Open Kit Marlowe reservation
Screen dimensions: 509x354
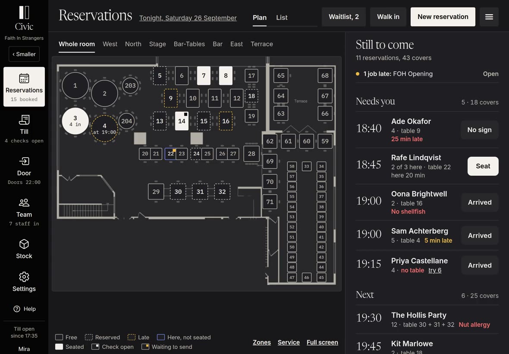[427, 345]
